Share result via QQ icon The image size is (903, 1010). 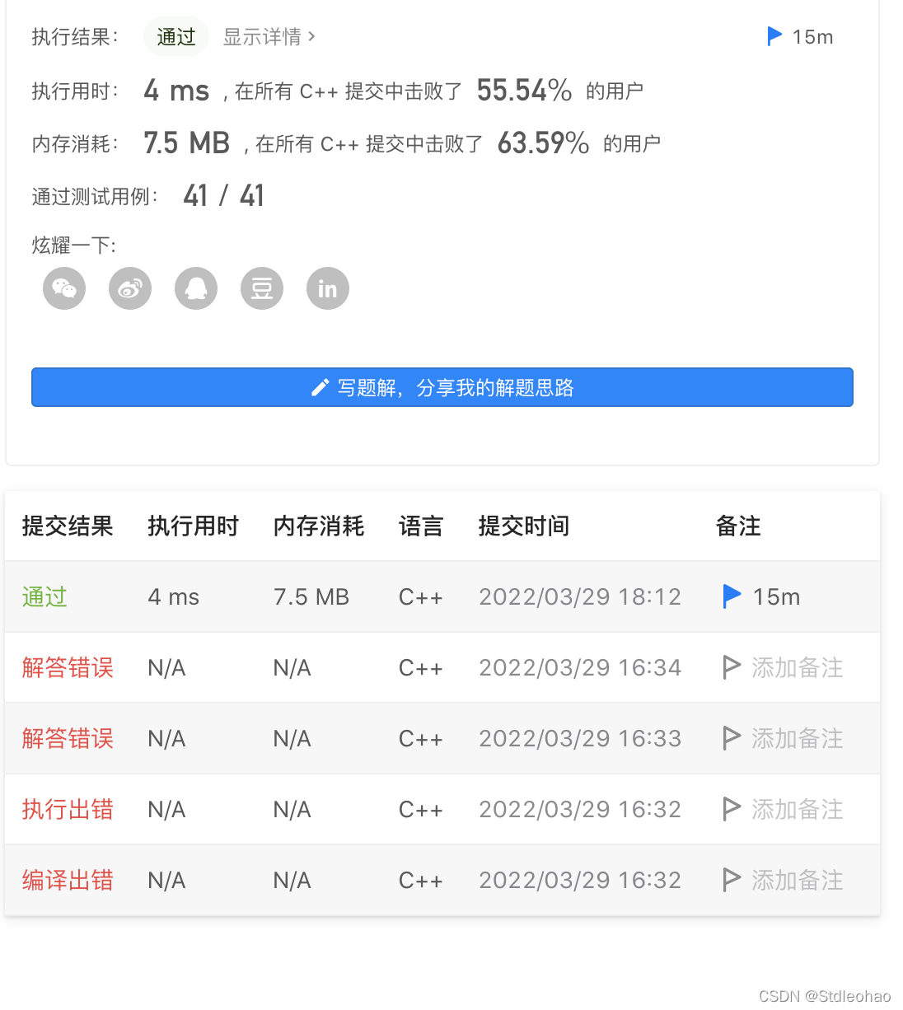coord(195,288)
